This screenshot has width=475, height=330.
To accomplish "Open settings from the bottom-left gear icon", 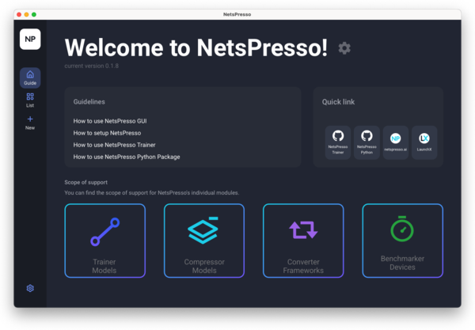I will [30, 288].
